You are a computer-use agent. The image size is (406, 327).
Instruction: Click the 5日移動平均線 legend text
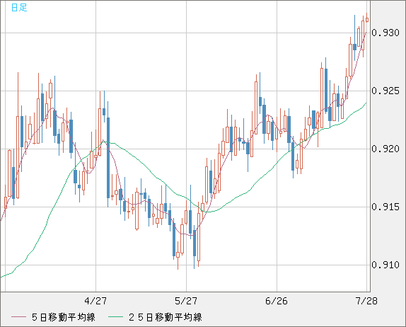(x=64, y=317)
